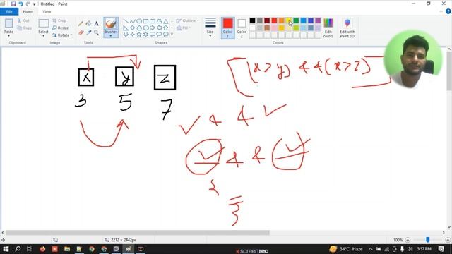Image resolution: width=452 pixels, height=254 pixels.
Task: Select the Color picker eyedropper tool
Action: (x=89, y=33)
